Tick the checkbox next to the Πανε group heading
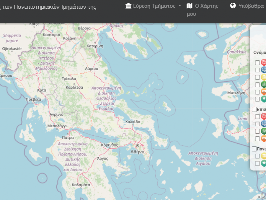 point(254,149)
